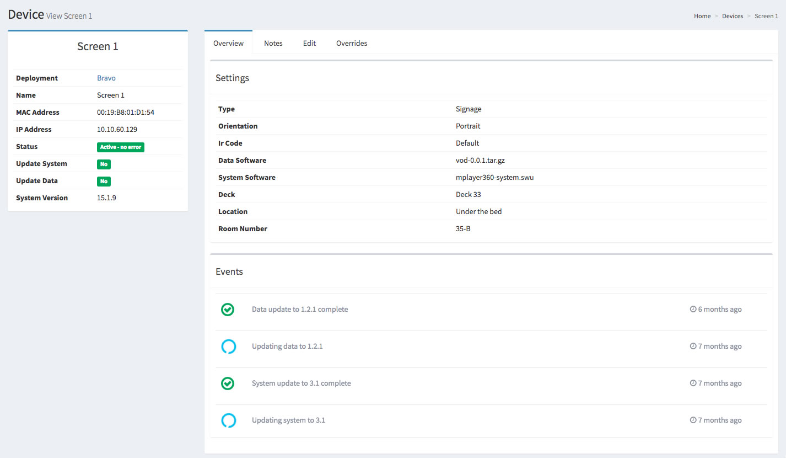The image size is (786, 458).
Task: Click clock icon on Updating data event timestamp
Action: pos(693,347)
